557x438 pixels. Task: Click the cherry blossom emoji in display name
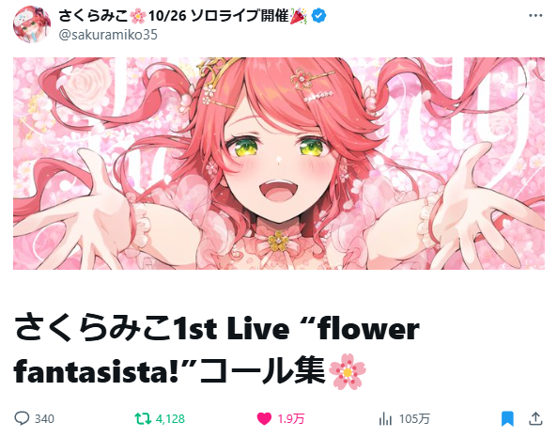tap(137, 16)
